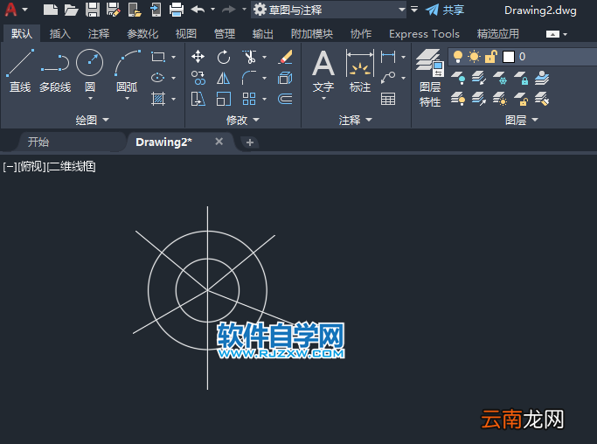Select the Stretch tool

coord(198,99)
